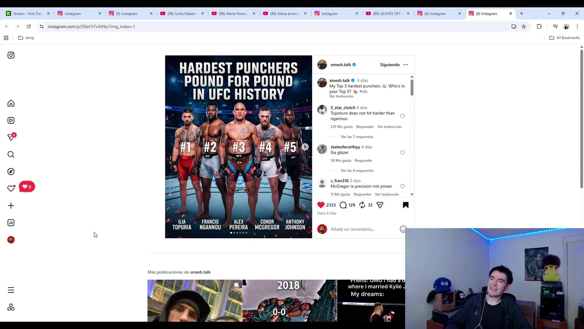Reply to 5_star_clutch's comment
584x329 pixels.
(365, 127)
